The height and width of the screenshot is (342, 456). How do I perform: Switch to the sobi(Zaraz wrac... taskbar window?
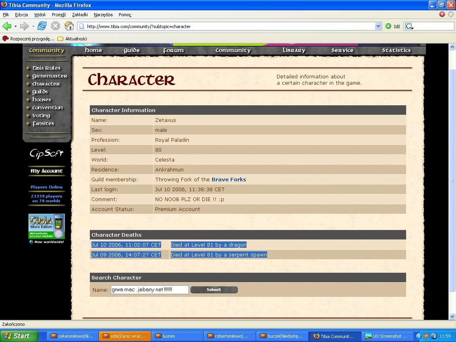pyautogui.click(x=125, y=336)
